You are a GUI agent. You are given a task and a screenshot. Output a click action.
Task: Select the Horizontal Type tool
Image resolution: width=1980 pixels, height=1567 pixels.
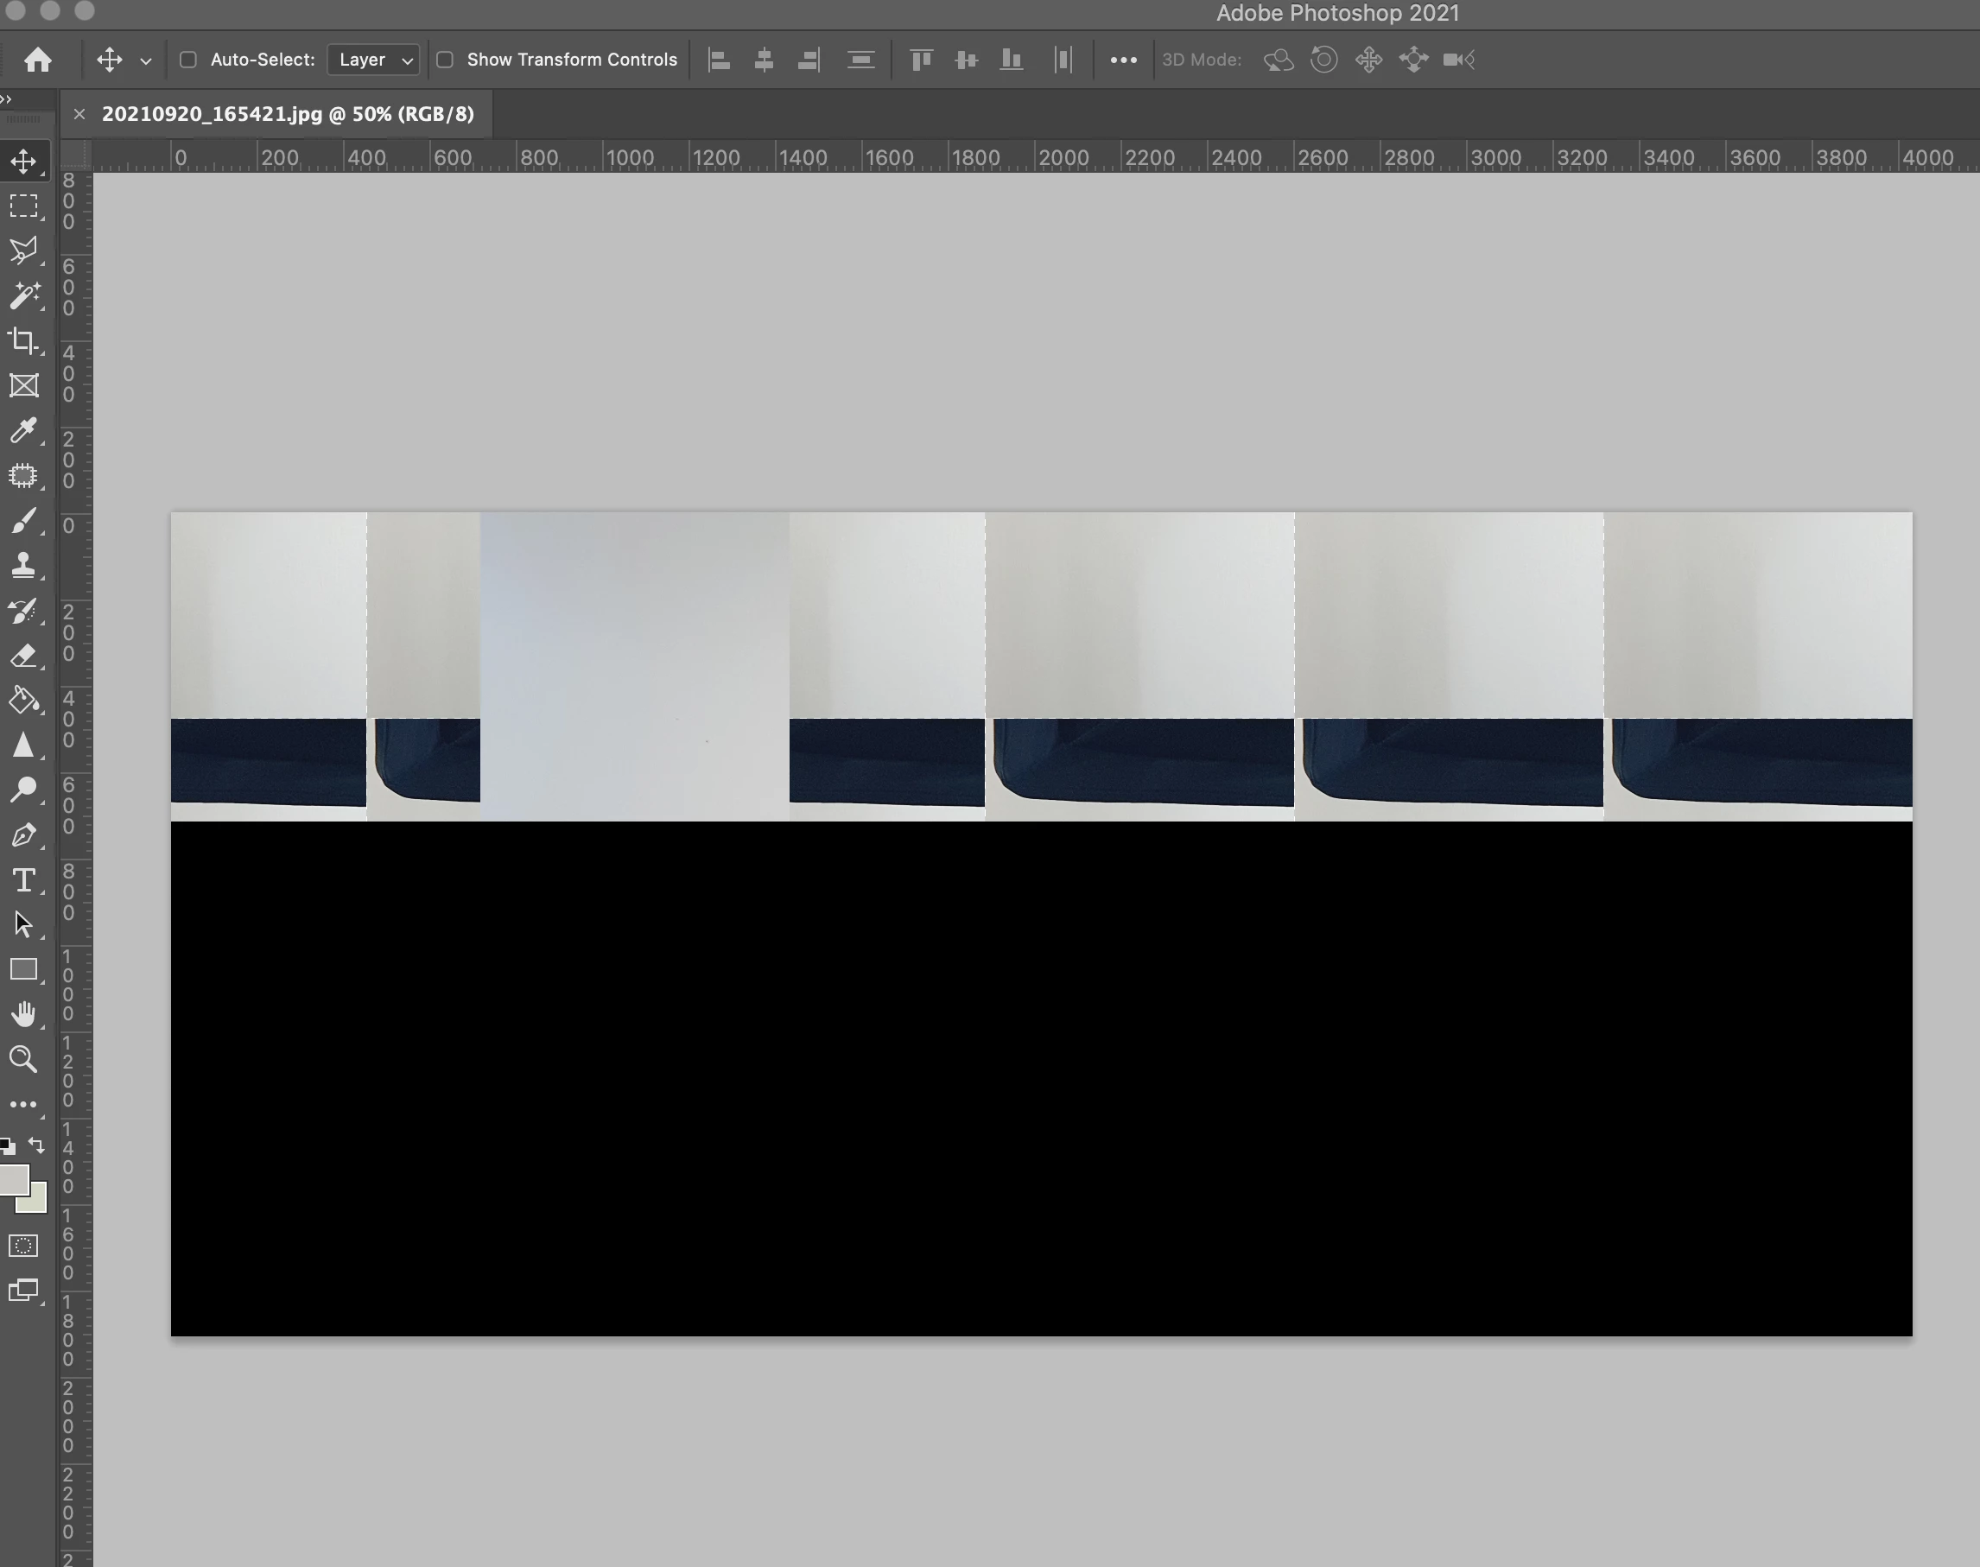(24, 880)
